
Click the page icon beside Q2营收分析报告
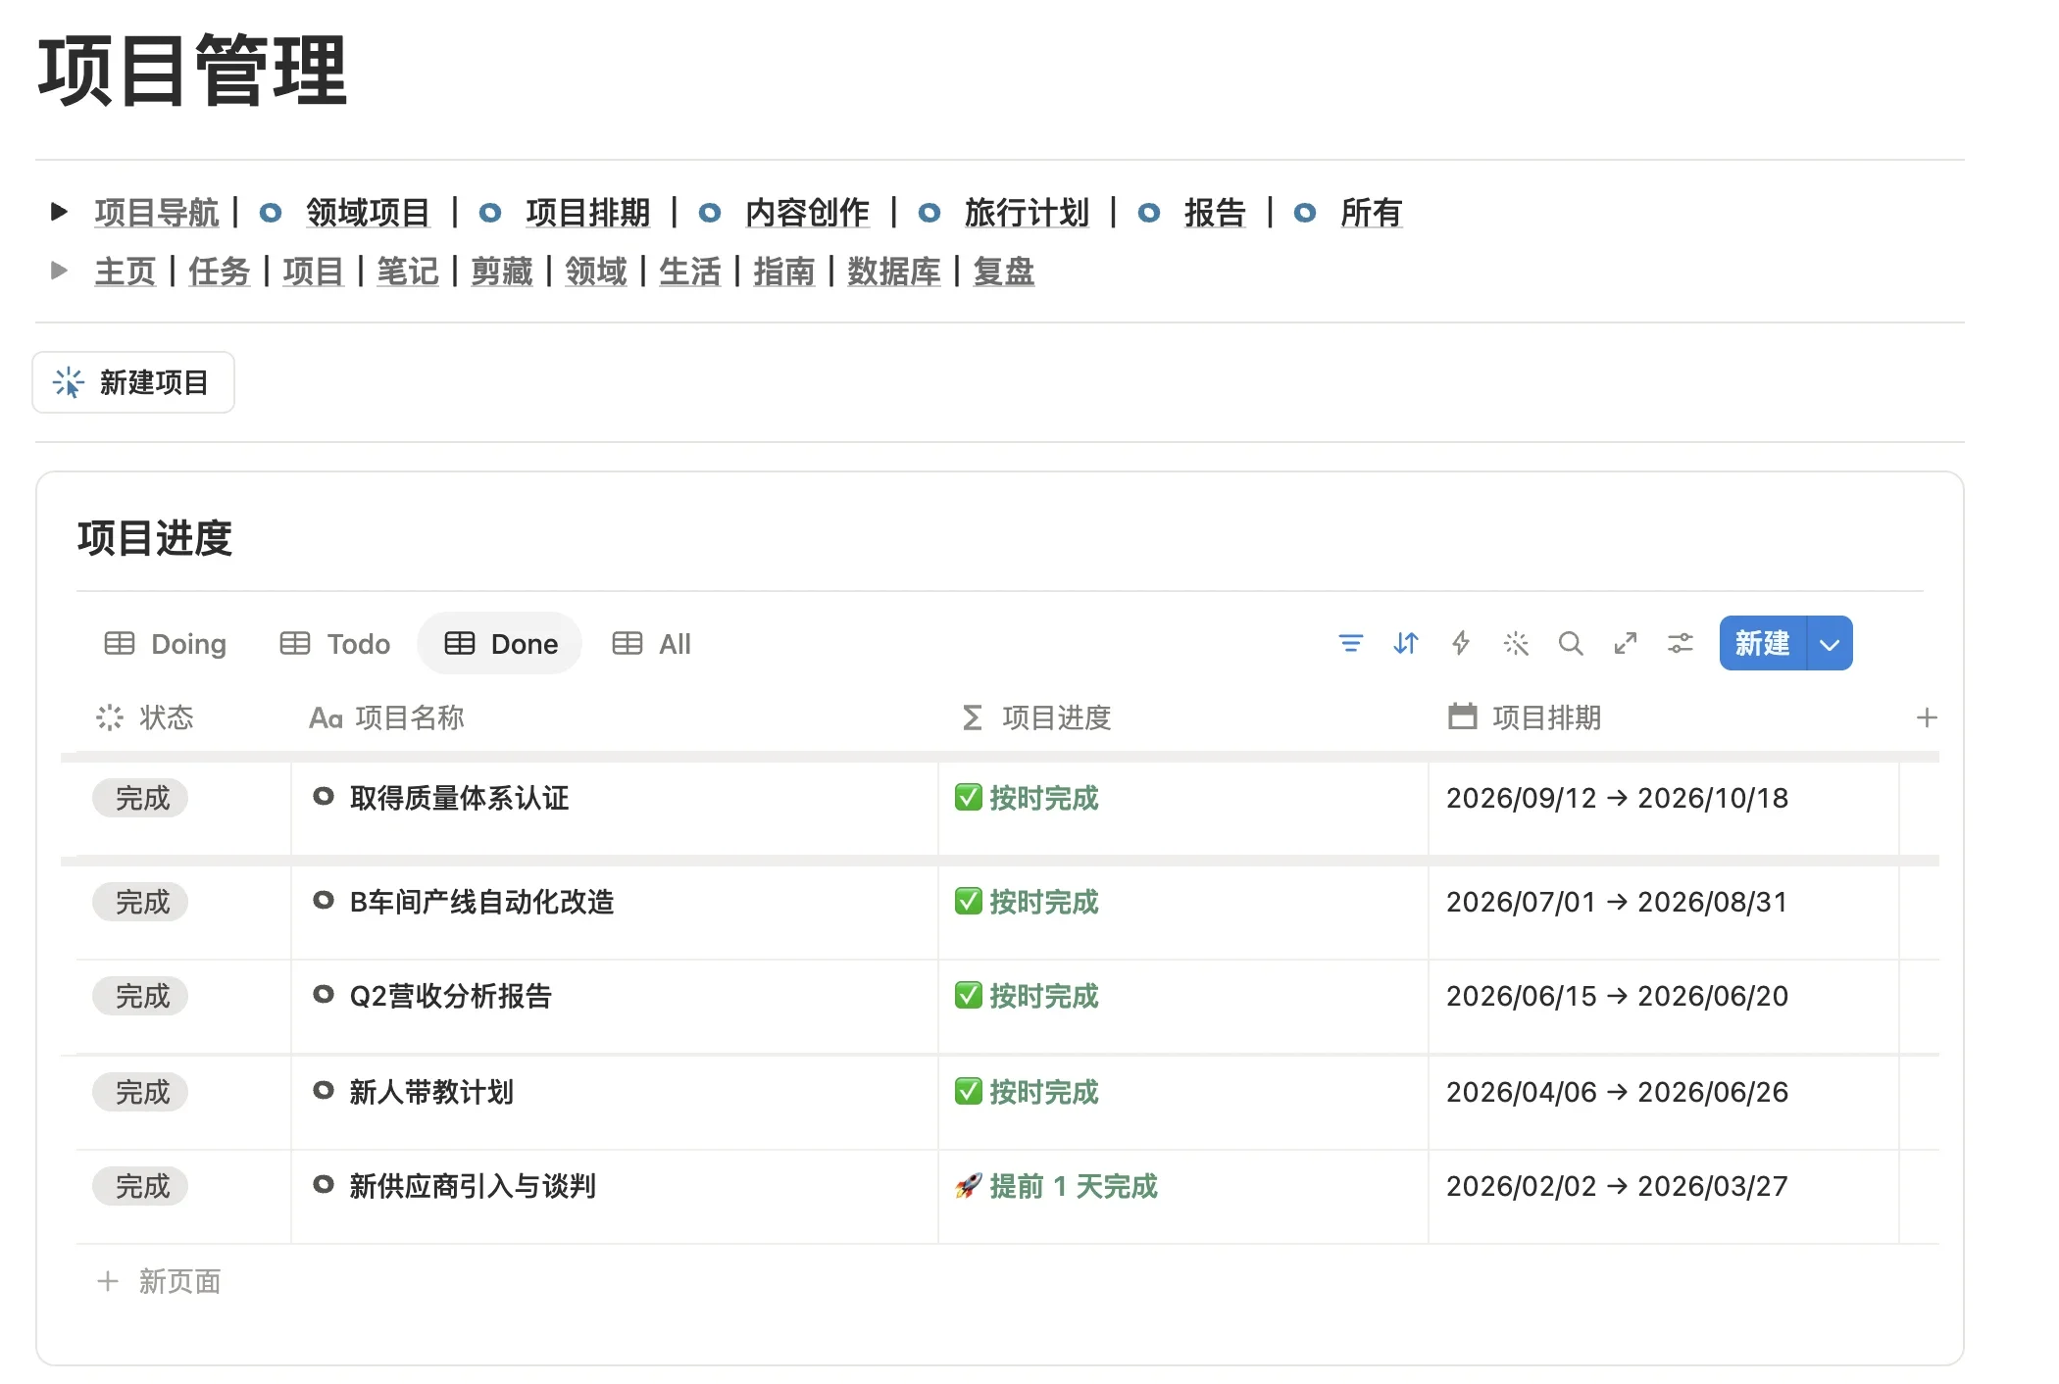(324, 994)
